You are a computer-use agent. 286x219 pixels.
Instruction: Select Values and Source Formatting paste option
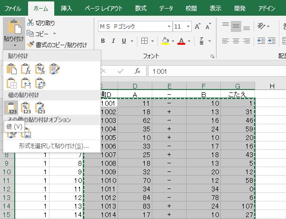pyautogui.click(x=40, y=108)
